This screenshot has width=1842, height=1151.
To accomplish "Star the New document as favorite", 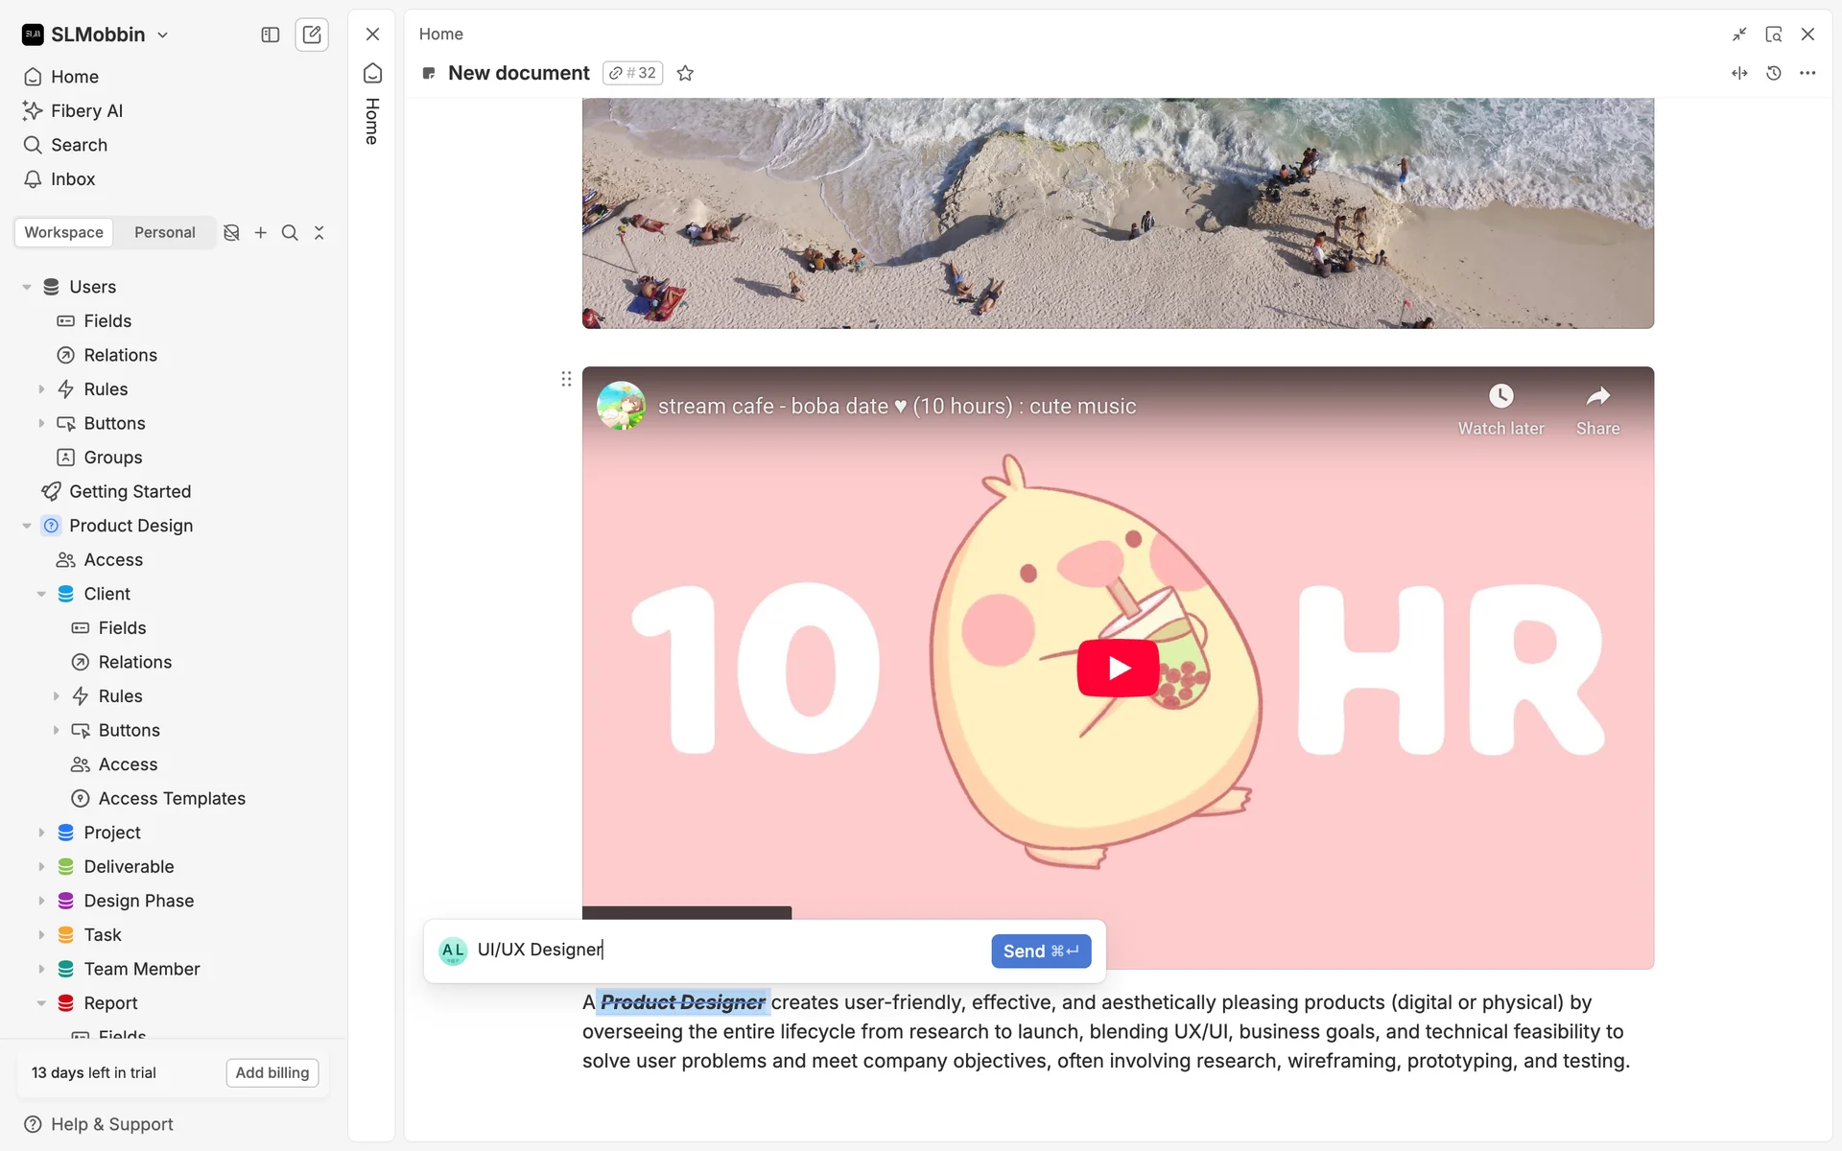I will pyautogui.click(x=685, y=73).
